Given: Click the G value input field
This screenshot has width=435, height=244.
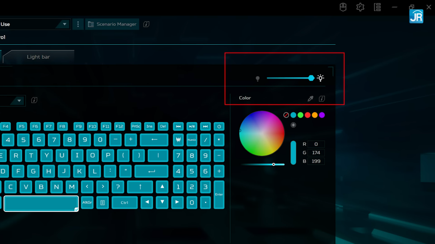Looking at the screenshot, I should click(316, 153).
